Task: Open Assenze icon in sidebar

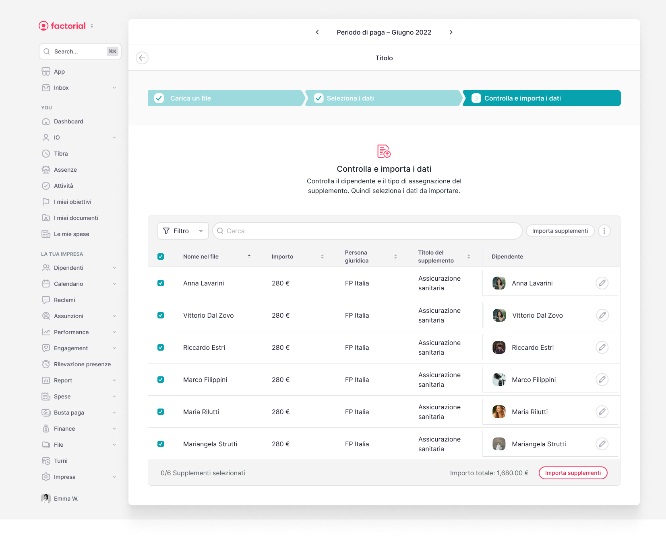Action: point(46,170)
